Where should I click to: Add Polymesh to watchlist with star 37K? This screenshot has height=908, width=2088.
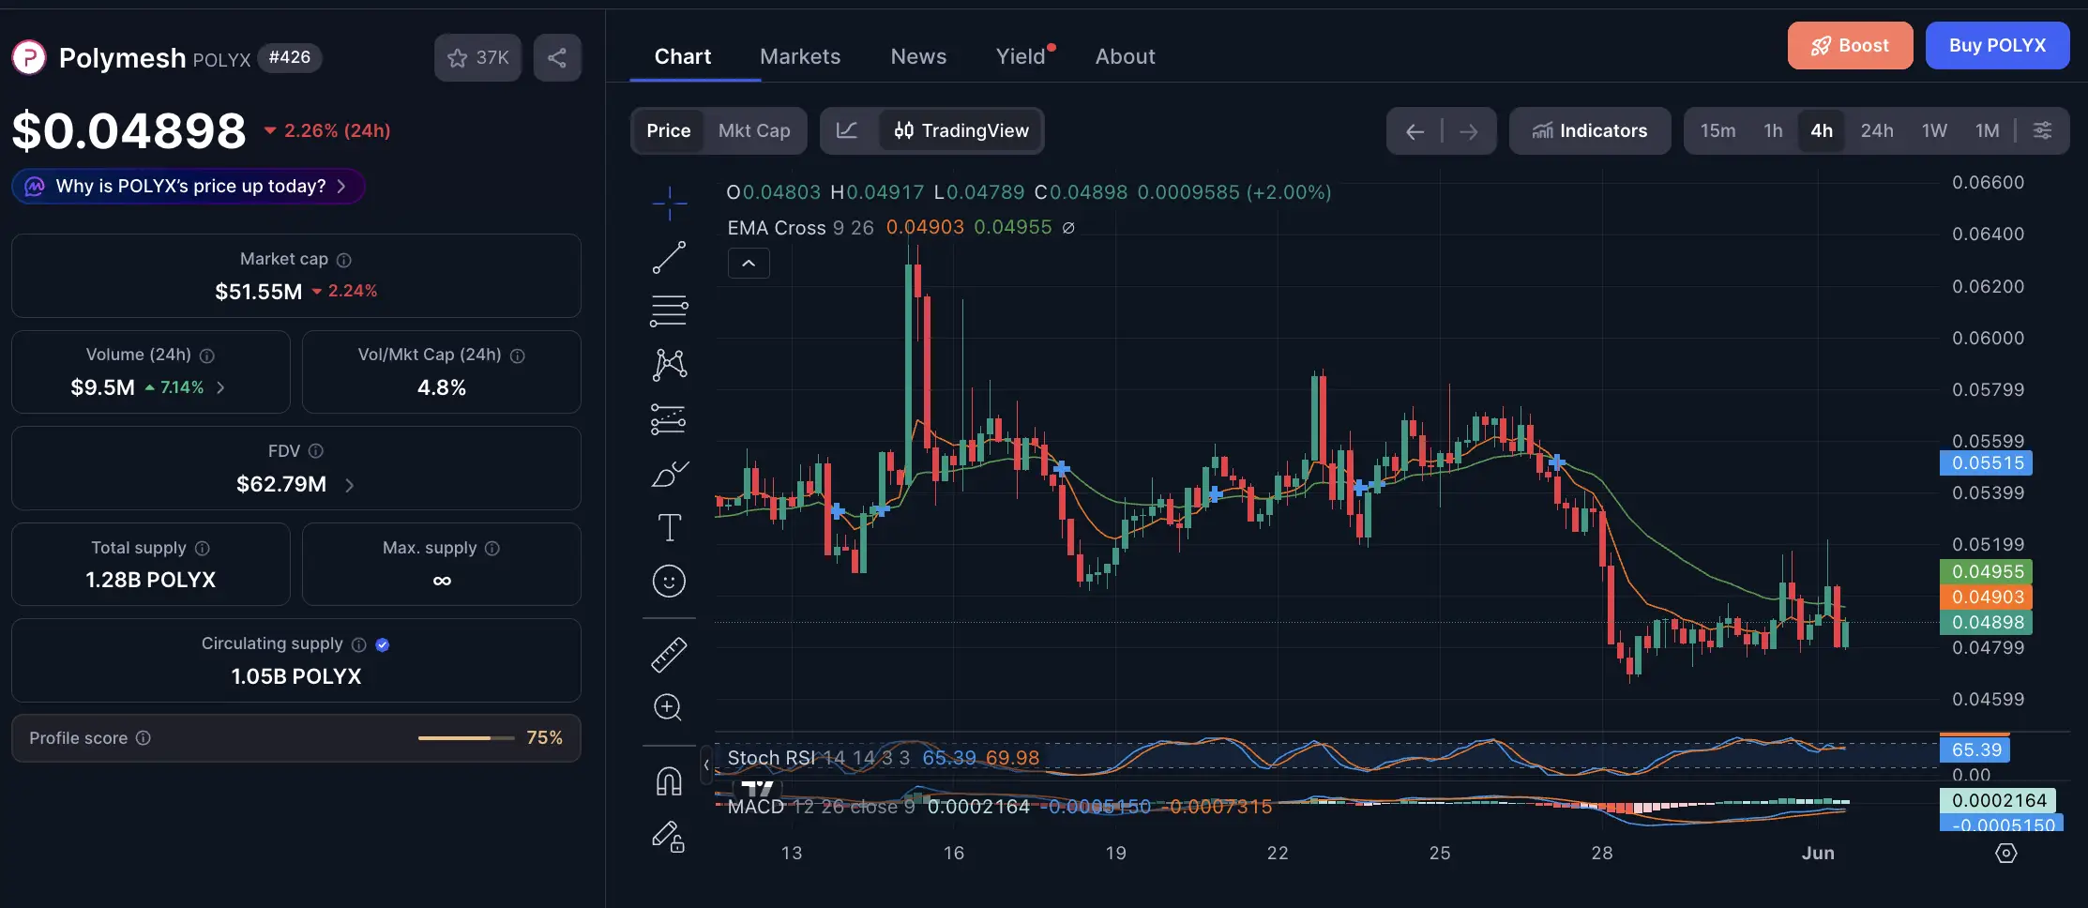click(x=478, y=58)
